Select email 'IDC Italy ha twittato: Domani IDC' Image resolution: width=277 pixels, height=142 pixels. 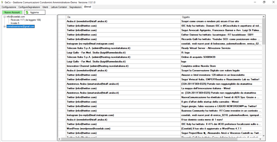221,26
